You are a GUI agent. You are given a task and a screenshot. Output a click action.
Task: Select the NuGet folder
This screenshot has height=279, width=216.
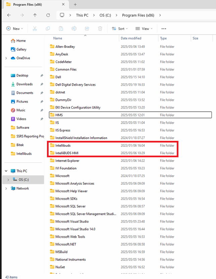130,267
